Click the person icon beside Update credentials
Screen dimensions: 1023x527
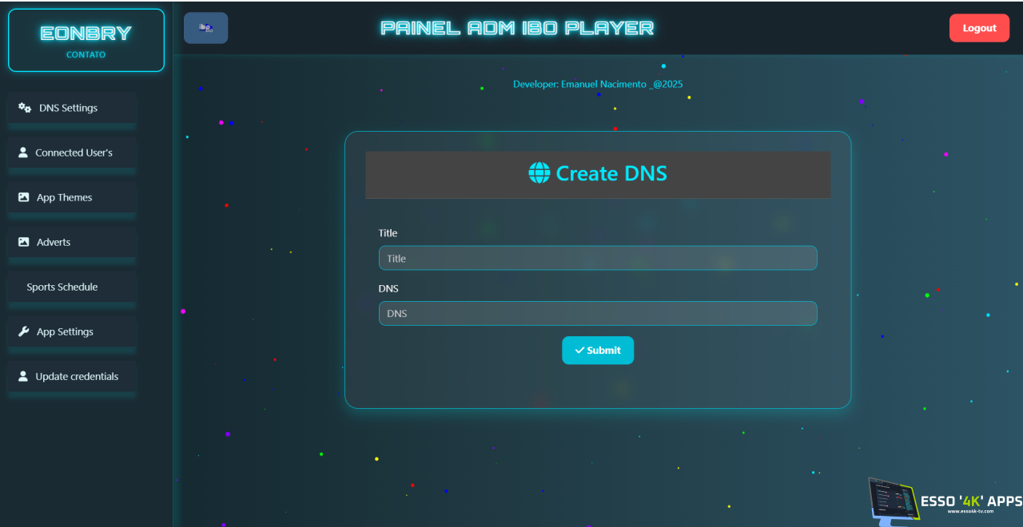[23, 376]
